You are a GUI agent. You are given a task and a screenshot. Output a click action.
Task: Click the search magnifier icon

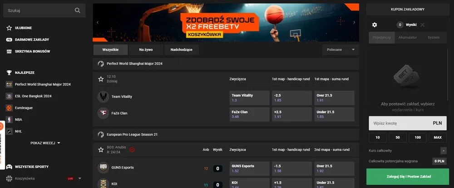(x=77, y=10)
